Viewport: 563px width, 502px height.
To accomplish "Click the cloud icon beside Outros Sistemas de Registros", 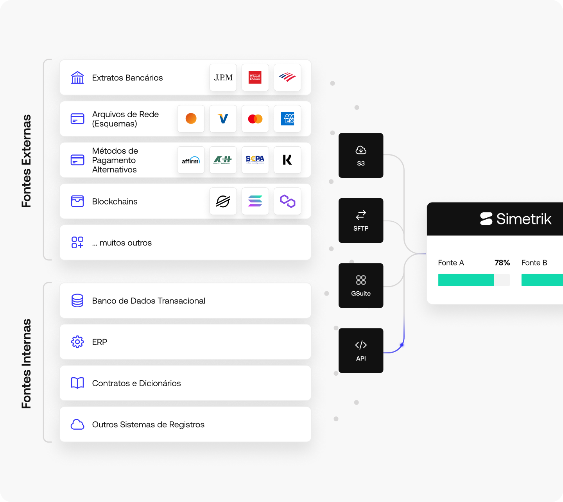I will [x=77, y=425].
